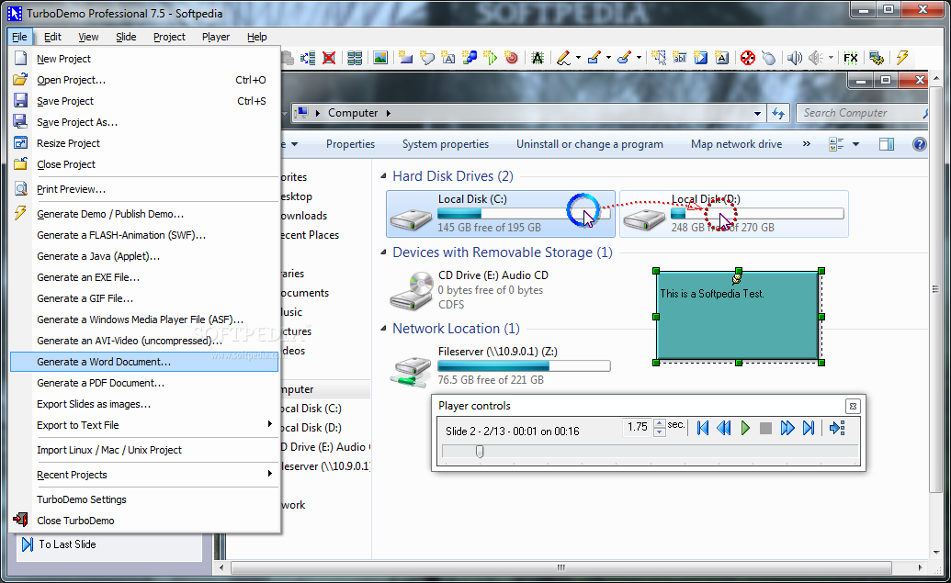Screen dimensions: 951x583
Task: Select Print Preview menu item
Action: click(x=144, y=189)
